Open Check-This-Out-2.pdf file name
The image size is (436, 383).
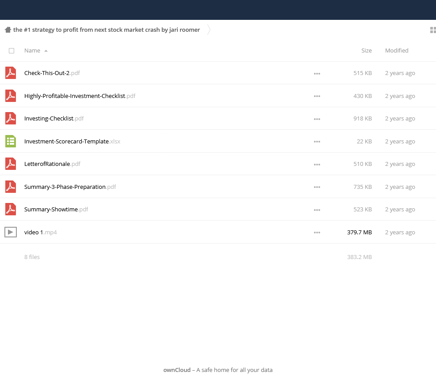[x=52, y=73]
